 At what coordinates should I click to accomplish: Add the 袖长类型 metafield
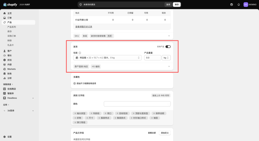click(80, 113)
